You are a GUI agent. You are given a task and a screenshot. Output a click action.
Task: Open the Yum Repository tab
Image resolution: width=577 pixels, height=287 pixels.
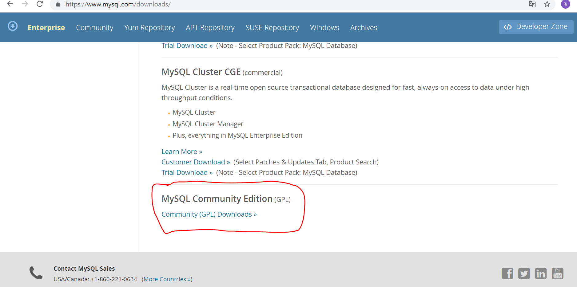[149, 28]
